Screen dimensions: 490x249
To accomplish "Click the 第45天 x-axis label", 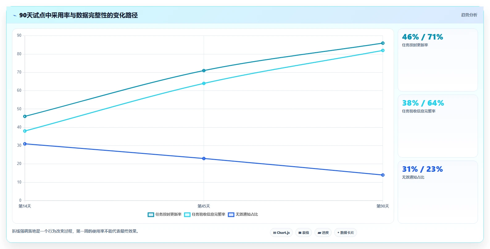I will point(204,206).
